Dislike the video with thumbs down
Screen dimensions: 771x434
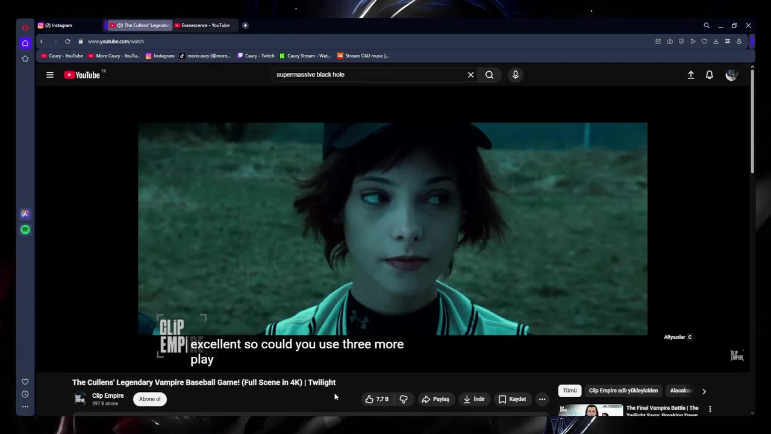point(404,399)
